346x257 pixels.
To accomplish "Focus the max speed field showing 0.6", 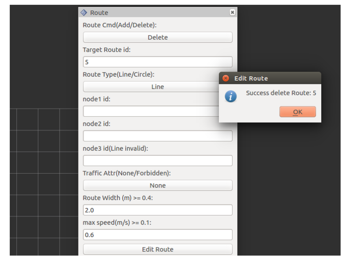I will click(x=158, y=235).
